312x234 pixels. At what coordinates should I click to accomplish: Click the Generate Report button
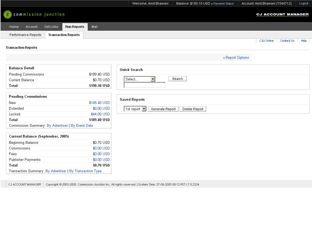point(163,109)
